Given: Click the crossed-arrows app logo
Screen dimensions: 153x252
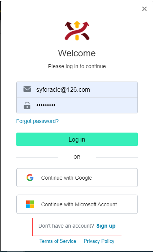Looking at the screenshot, I should click(x=77, y=31).
